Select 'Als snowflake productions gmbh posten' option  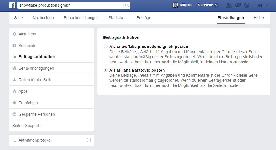click(106, 47)
